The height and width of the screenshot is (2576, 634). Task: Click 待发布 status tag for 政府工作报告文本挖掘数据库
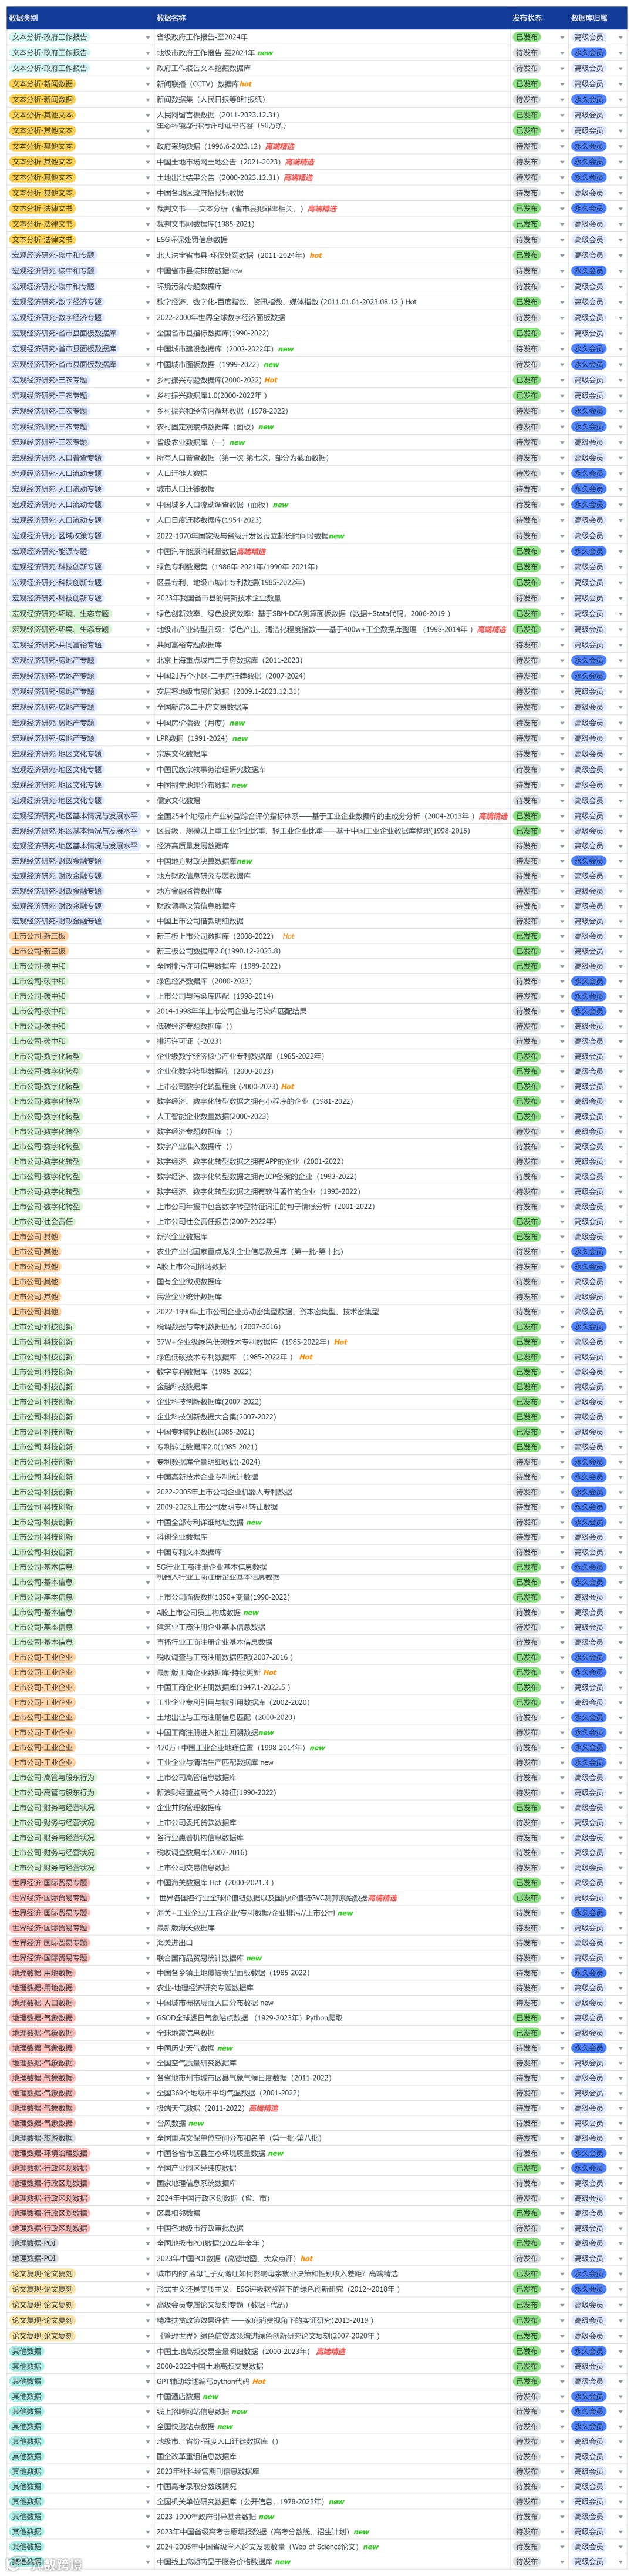(526, 68)
